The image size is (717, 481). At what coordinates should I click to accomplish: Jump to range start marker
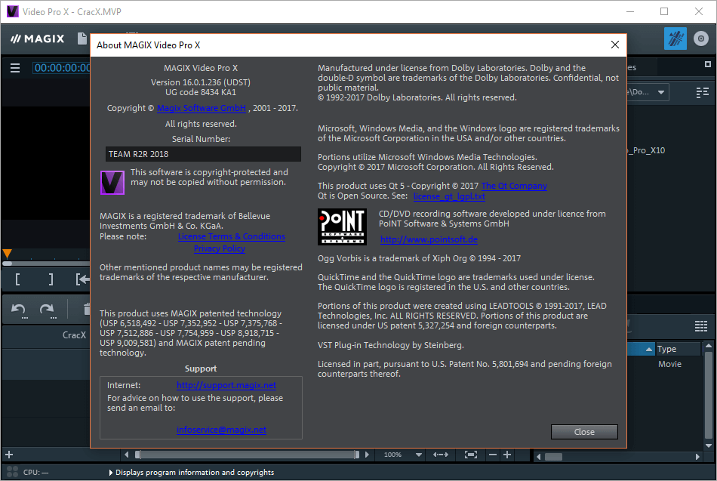tap(82, 279)
